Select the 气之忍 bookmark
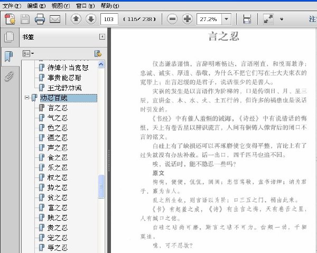 pos(58,118)
